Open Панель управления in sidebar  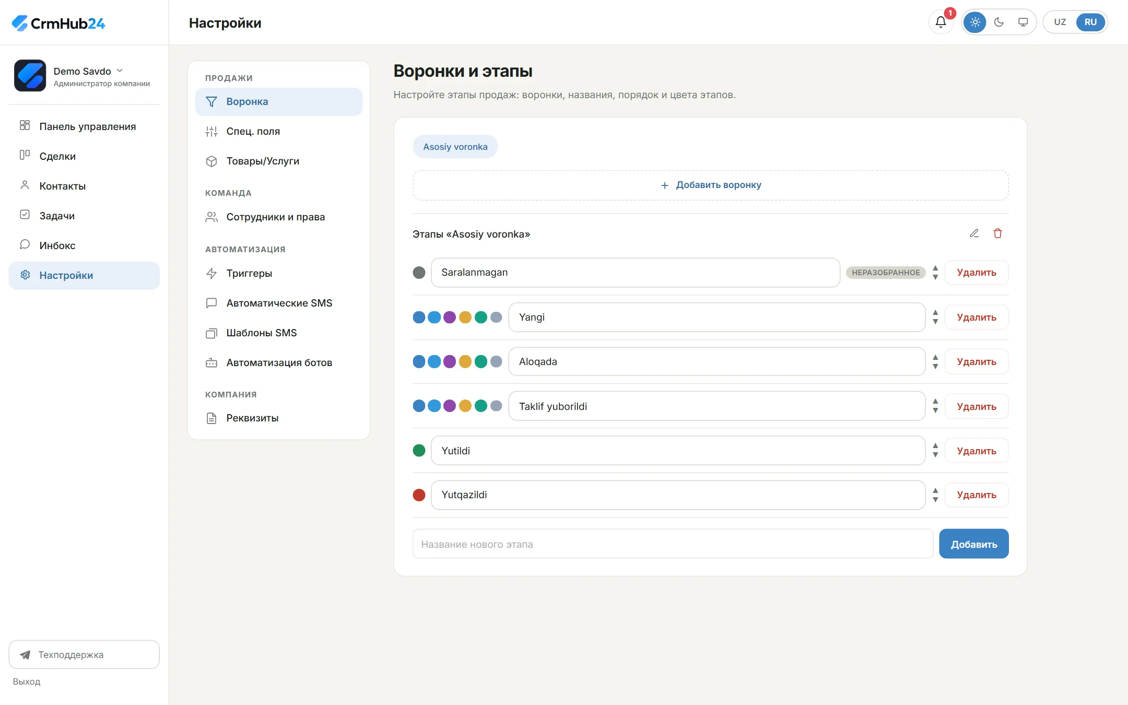[84, 126]
